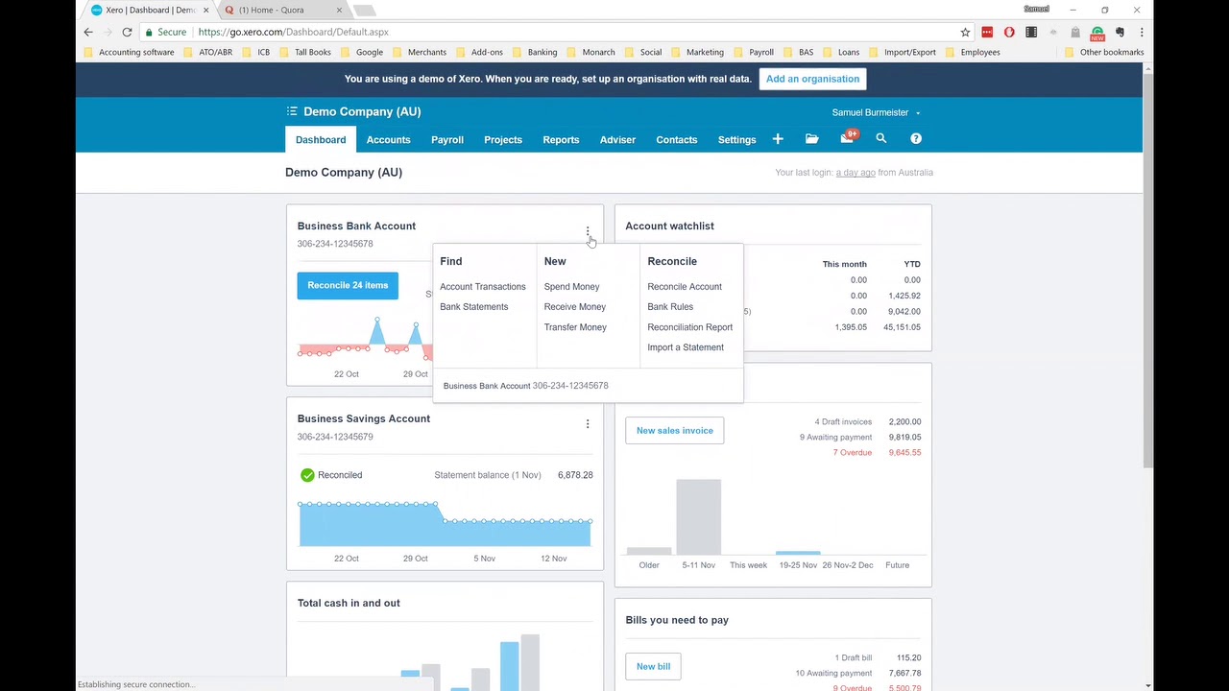Open the Business Bank Account title link
This screenshot has width=1229, height=691.
pyautogui.click(x=356, y=226)
